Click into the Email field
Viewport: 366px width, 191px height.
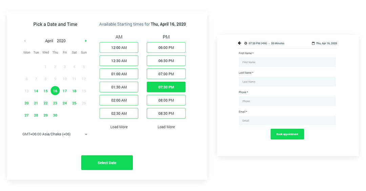(287, 121)
